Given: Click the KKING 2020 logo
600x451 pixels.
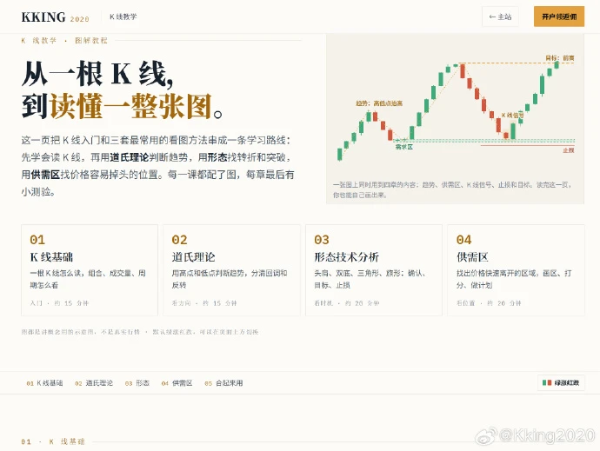Looking at the screenshot, I should pos(55,17).
